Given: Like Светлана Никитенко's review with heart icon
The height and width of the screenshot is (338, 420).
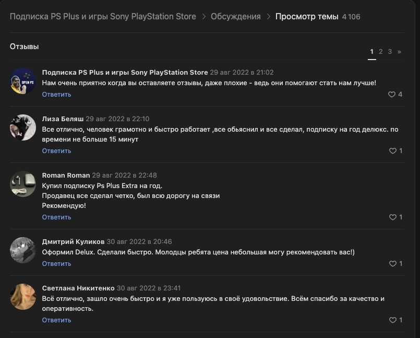Looking at the screenshot, I should (x=392, y=320).
